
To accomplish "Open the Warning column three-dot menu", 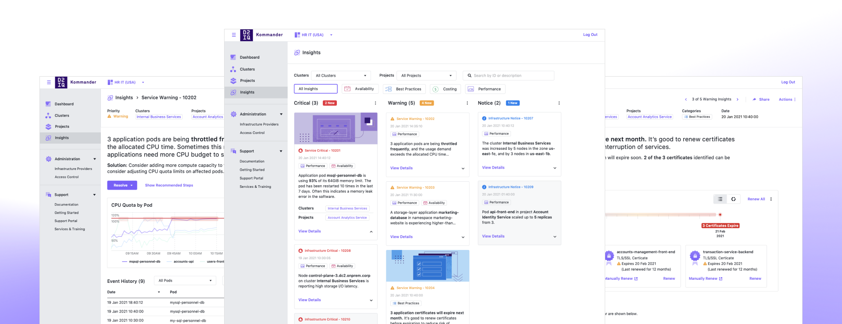I will 467,103.
